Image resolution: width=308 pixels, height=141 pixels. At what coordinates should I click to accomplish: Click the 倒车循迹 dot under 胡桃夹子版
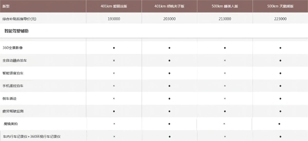pos(169,99)
